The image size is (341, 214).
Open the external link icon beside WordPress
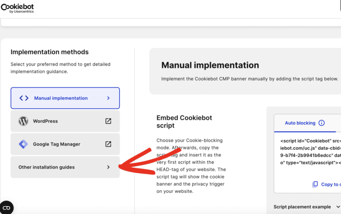tap(108, 121)
